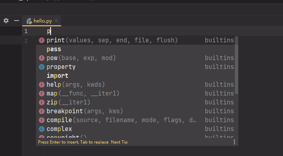Click the Next Tip link
This screenshot has width=283, height=156.
click(119, 142)
